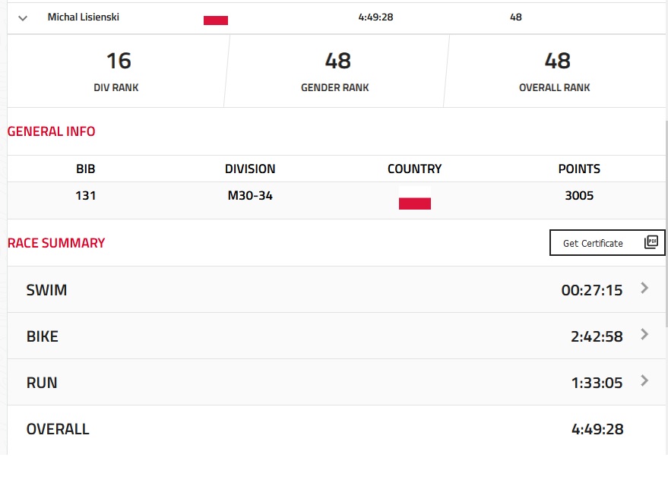Viewport: 668px width, 489px height.
Task: Collapse Michal Lisienski's result row chevron
Action: [23, 18]
